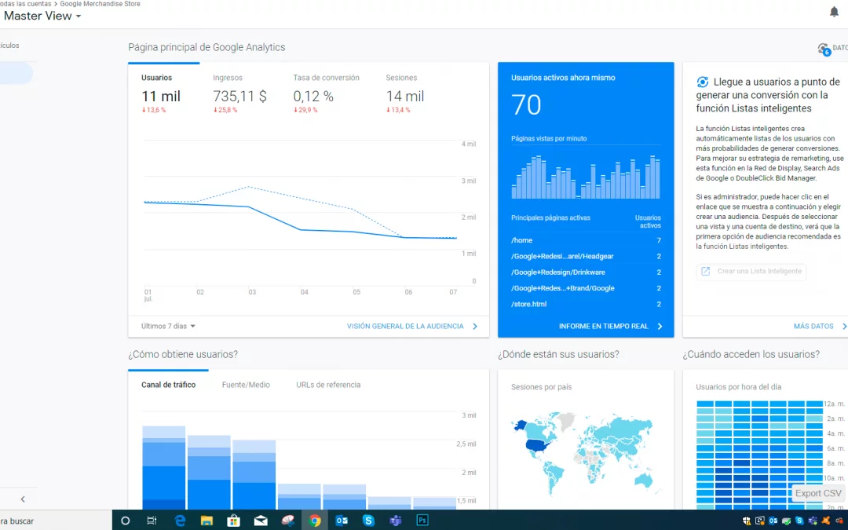Open the Snipping tool taskbar icon
The image size is (848, 530).
287,521
